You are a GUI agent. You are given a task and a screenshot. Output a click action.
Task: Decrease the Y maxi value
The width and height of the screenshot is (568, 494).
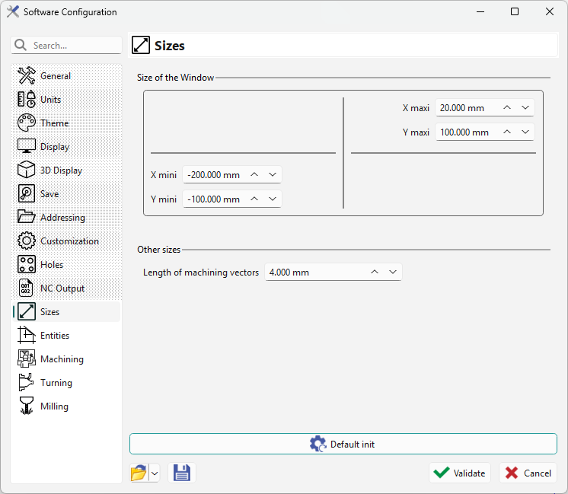pos(525,132)
